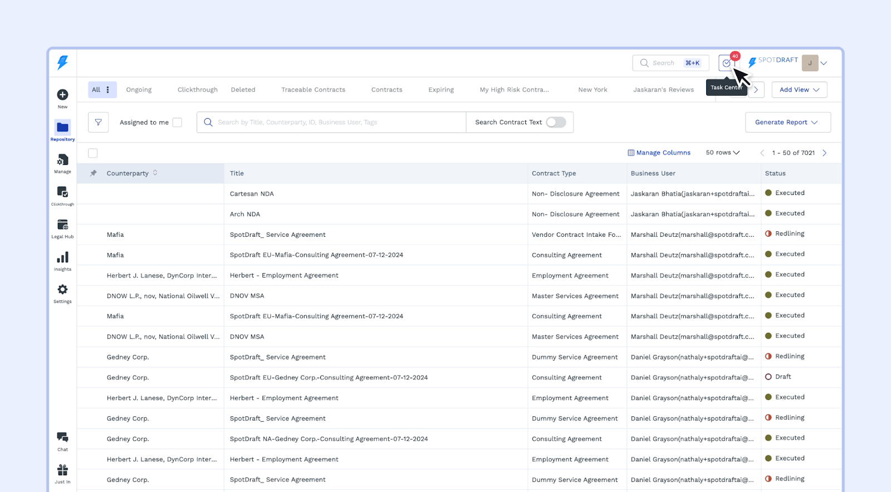Viewport: 891px width, 492px height.
Task: Check the Assigned to me checkbox
Action: tap(177, 123)
